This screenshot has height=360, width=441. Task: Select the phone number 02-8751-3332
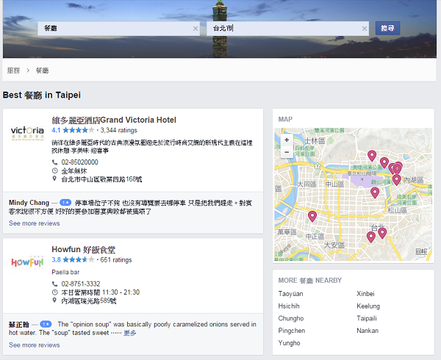pos(81,284)
